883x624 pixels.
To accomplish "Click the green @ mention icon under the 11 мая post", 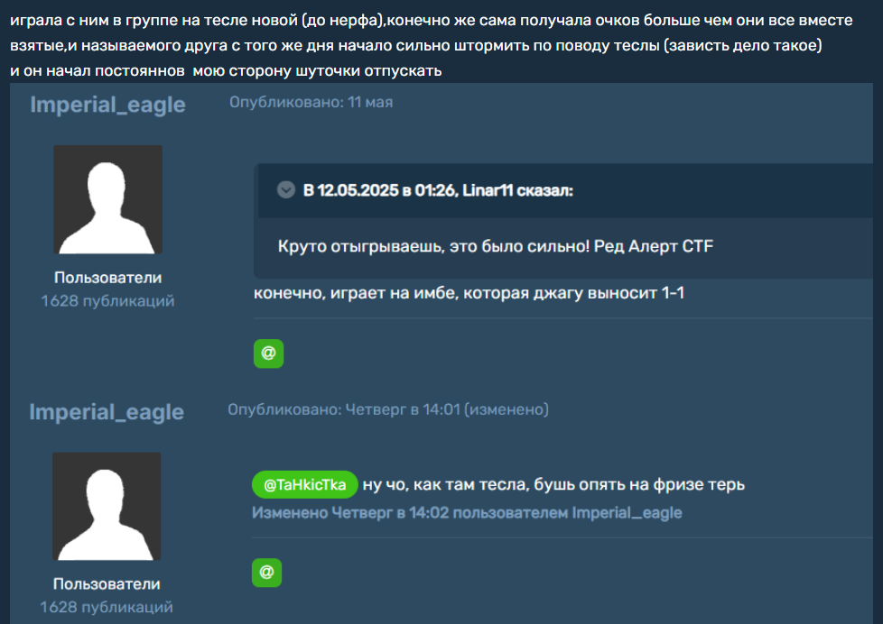I will point(269,353).
